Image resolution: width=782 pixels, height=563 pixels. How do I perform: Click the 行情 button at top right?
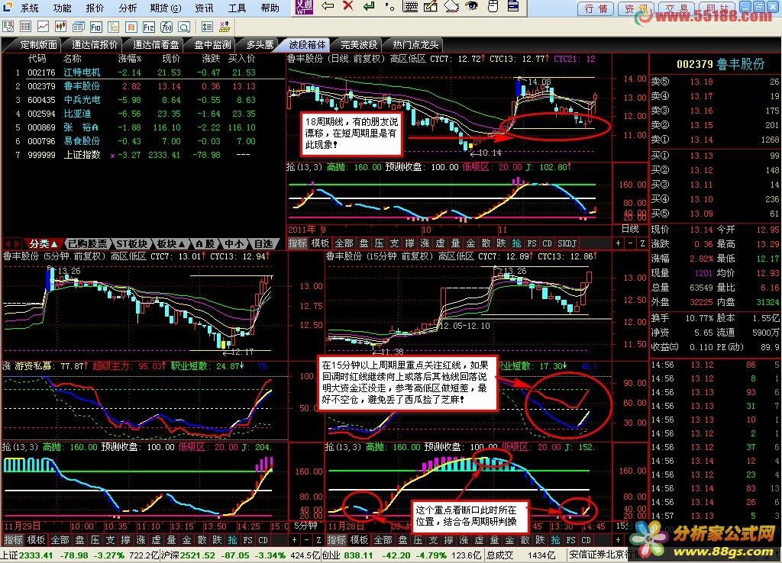pos(596,9)
